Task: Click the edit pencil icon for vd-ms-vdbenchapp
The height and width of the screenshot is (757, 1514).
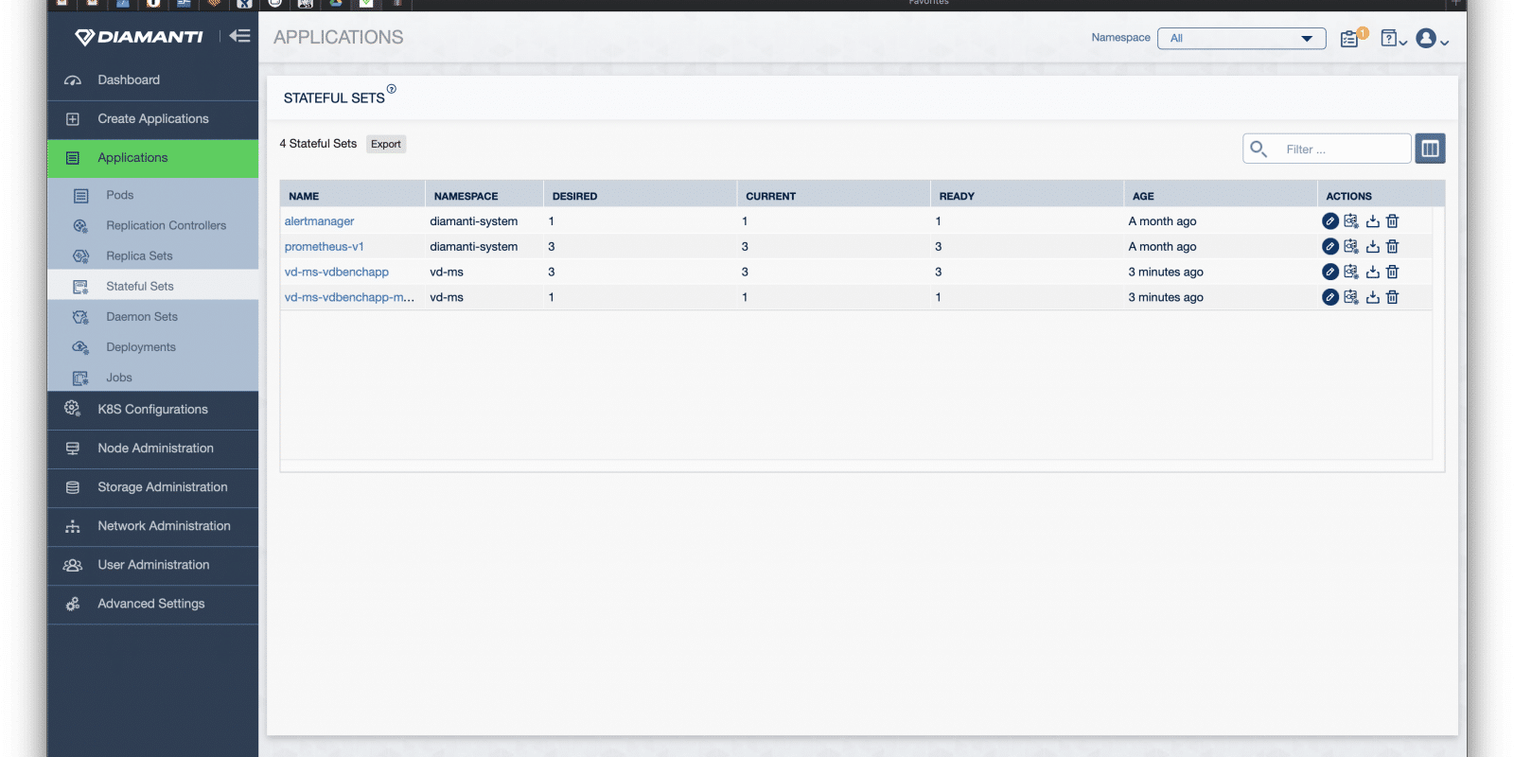Action: click(x=1330, y=272)
